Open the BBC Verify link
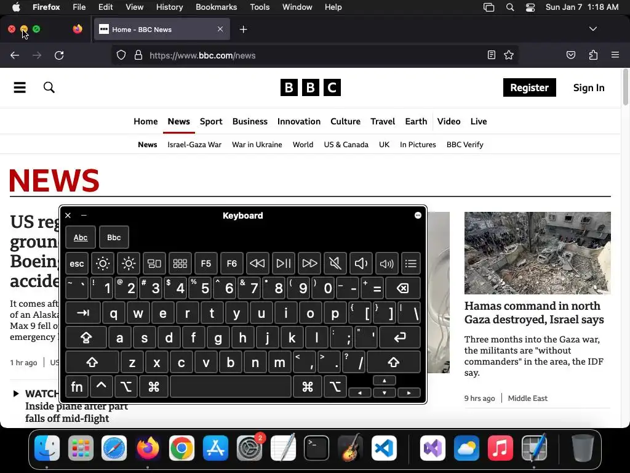This screenshot has width=630, height=473. point(465,144)
